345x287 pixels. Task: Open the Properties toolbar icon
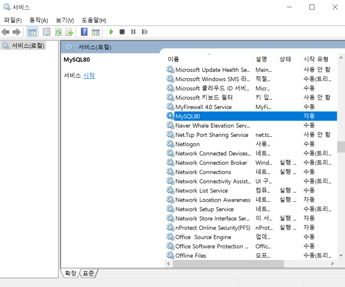(x=47, y=32)
